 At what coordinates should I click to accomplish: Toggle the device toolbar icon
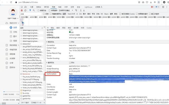point(25,7)
